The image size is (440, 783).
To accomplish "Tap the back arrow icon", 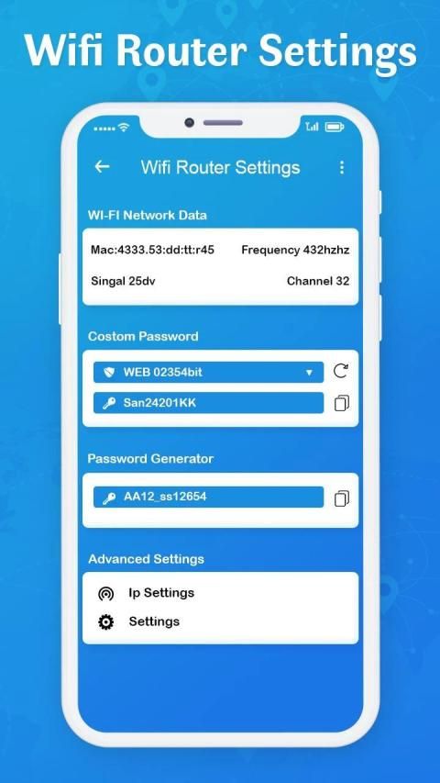I will (102, 167).
